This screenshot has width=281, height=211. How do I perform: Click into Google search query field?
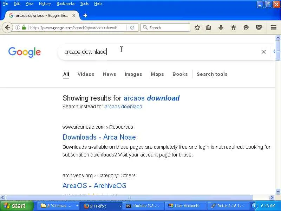pos(161,52)
